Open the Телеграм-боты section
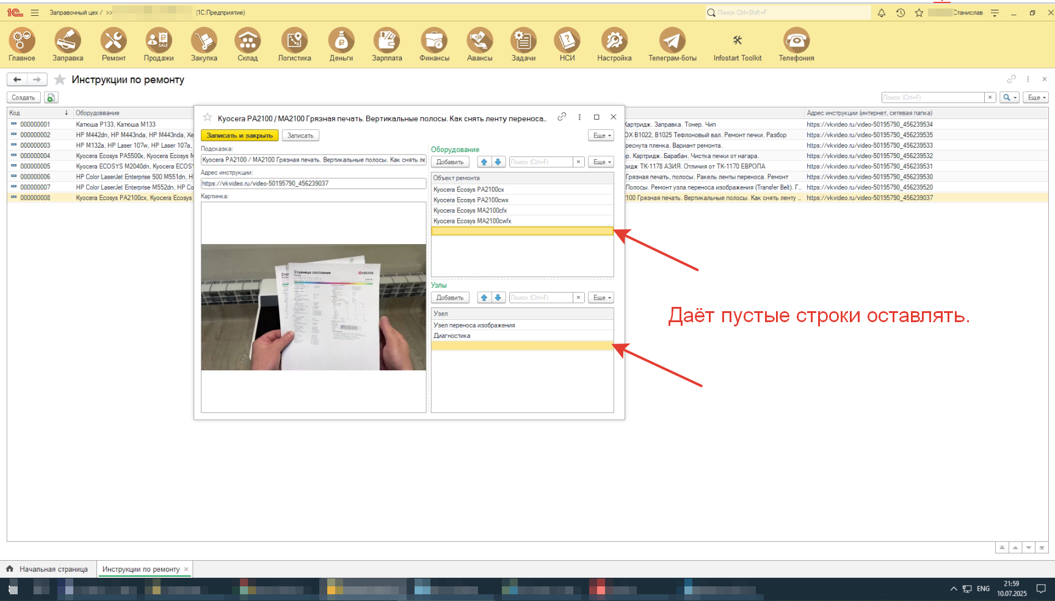This screenshot has width=1055, height=601. [672, 45]
